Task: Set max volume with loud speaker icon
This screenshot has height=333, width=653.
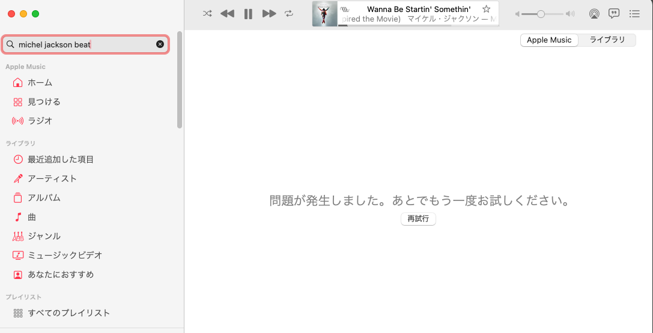Action: [571, 14]
